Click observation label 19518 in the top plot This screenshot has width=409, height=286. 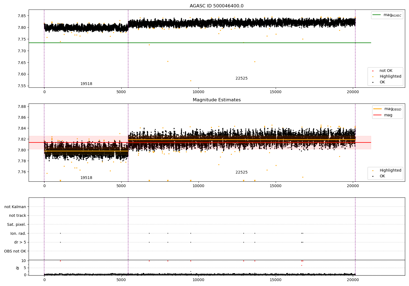click(86, 84)
